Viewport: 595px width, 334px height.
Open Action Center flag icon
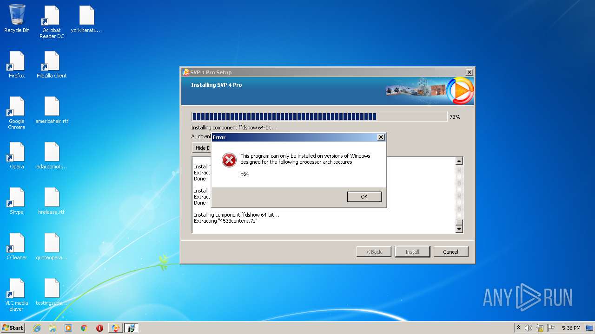tap(551, 328)
